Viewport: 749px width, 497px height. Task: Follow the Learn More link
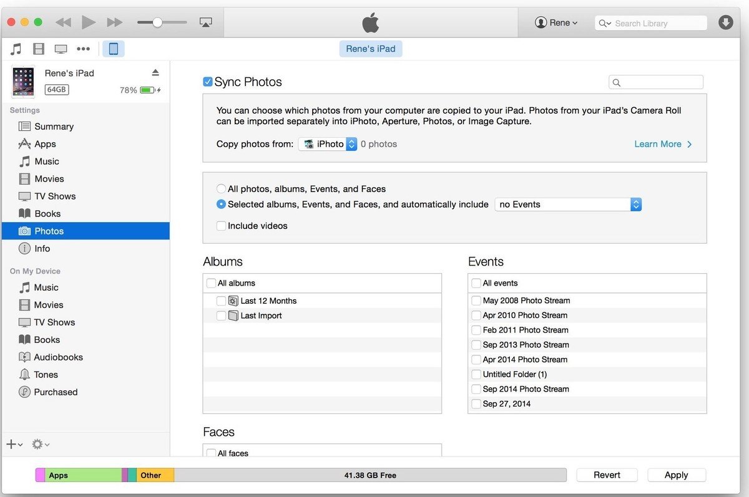click(663, 144)
